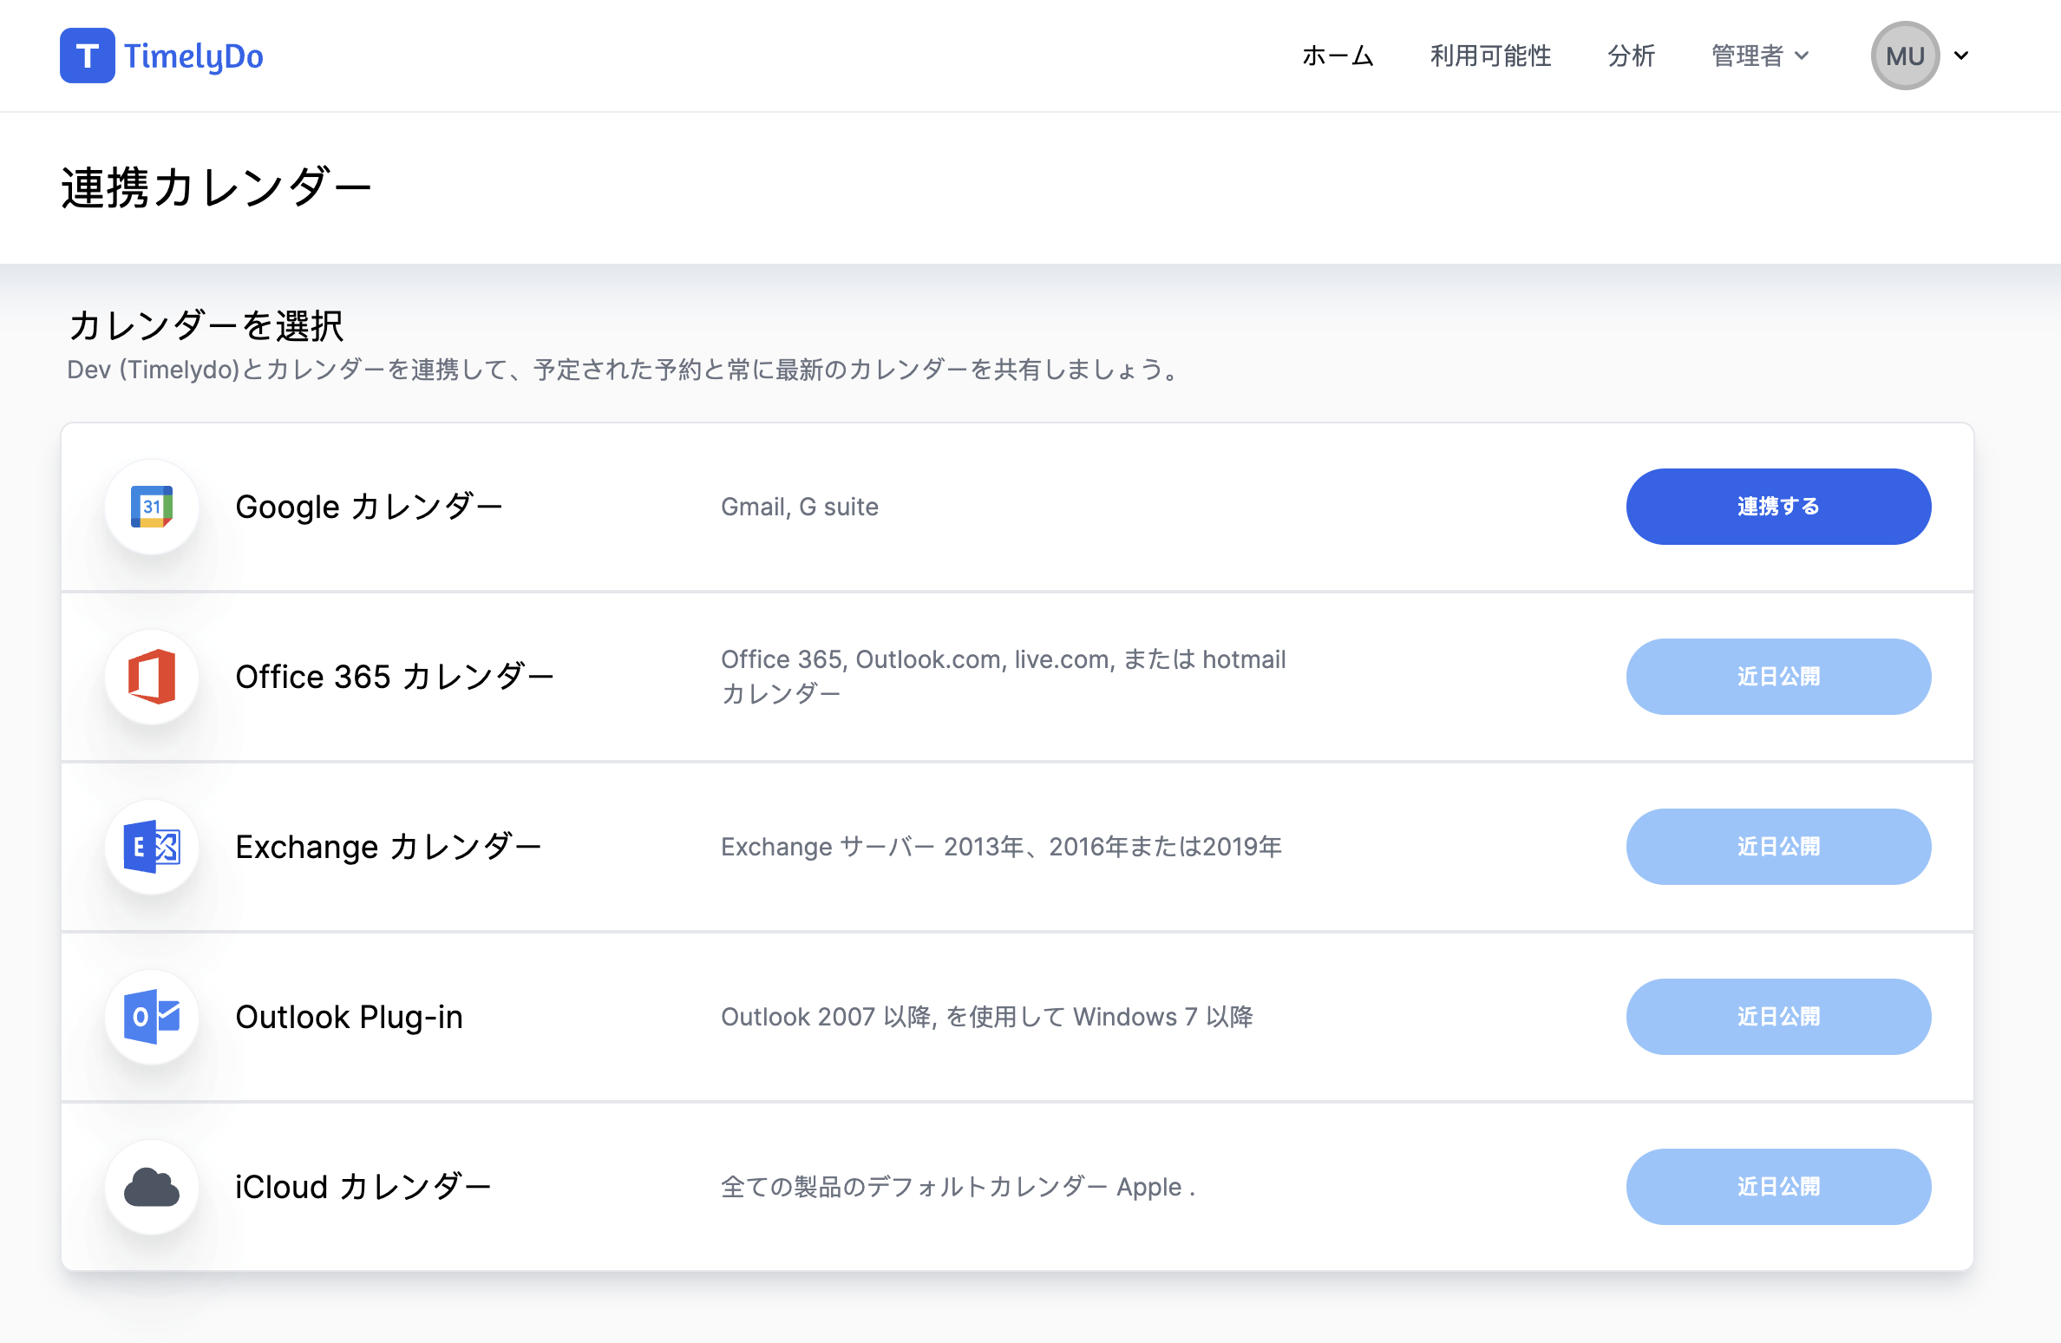Click 連携する for Google カレンダー
This screenshot has height=1343, width=2061.
click(x=1778, y=507)
